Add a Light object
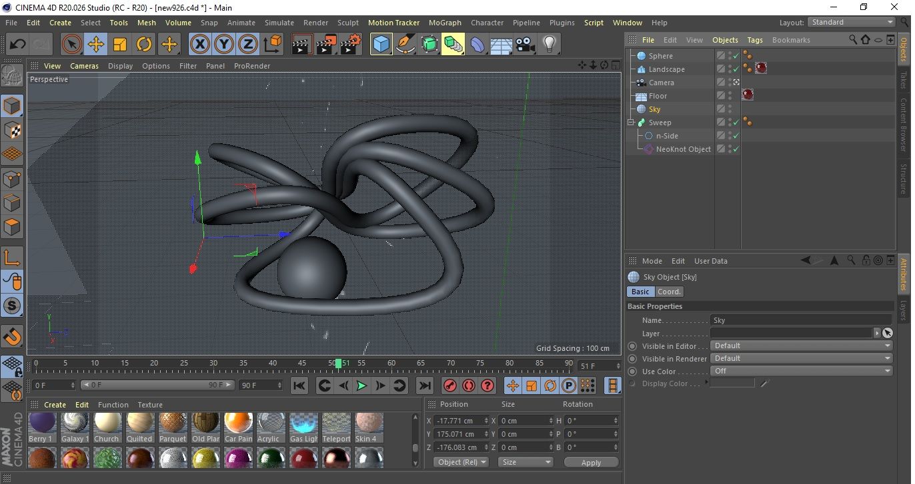The width and height of the screenshot is (915, 484). 550,45
